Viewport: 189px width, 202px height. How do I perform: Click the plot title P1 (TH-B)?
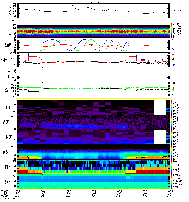[93, 2]
